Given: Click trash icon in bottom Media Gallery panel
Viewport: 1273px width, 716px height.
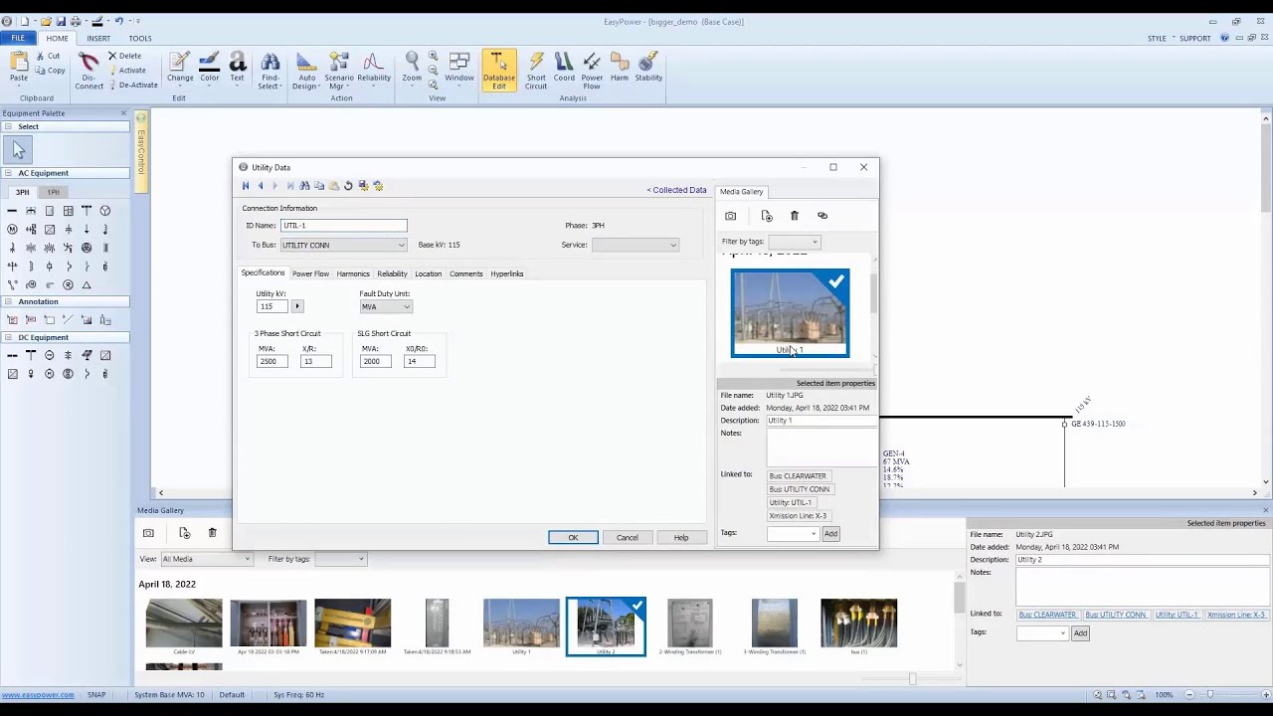Looking at the screenshot, I should pos(212,533).
